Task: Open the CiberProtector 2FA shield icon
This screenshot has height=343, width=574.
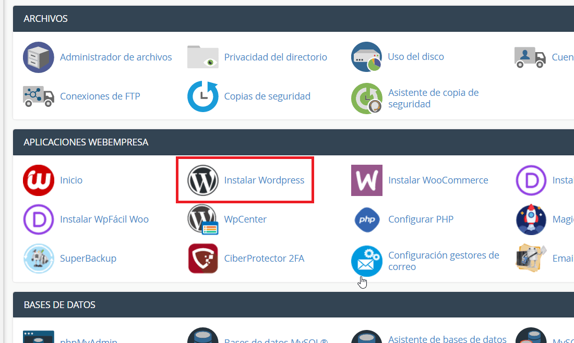Action: point(202,259)
